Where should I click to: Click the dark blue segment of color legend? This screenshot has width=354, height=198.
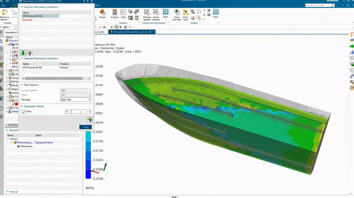(x=88, y=174)
